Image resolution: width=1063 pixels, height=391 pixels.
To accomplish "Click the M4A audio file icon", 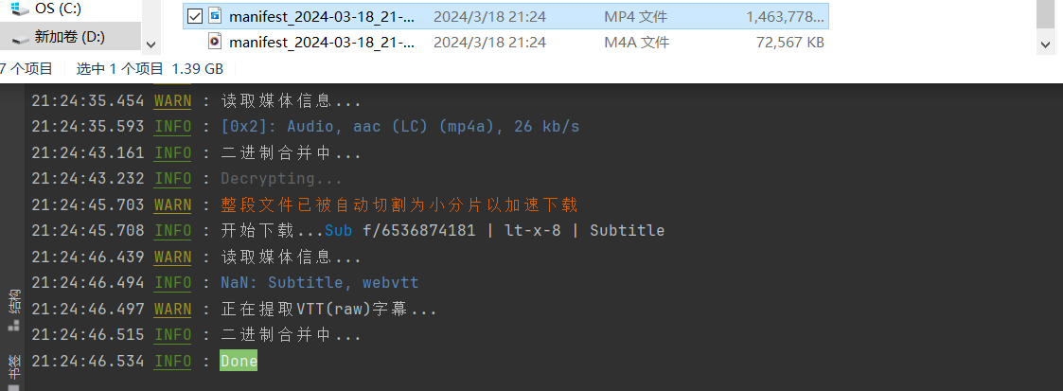I will tap(215, 42).
